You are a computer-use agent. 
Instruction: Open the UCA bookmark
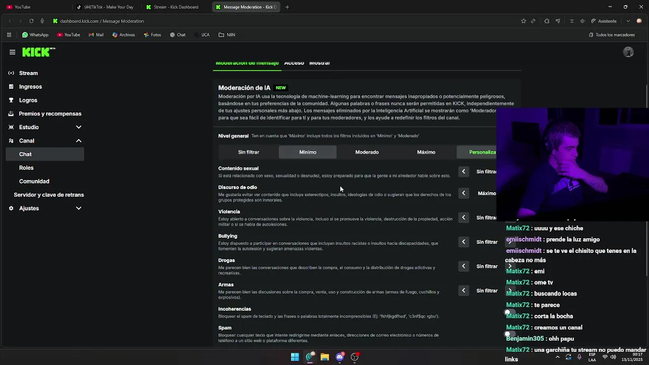201,35
